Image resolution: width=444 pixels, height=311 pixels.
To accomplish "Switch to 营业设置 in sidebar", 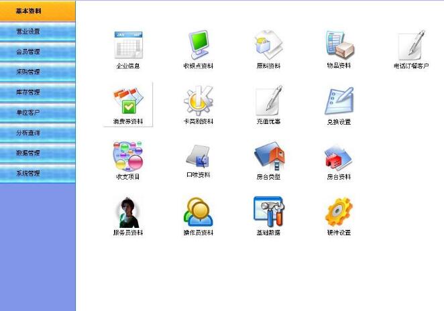I will (x=38, y=32).
